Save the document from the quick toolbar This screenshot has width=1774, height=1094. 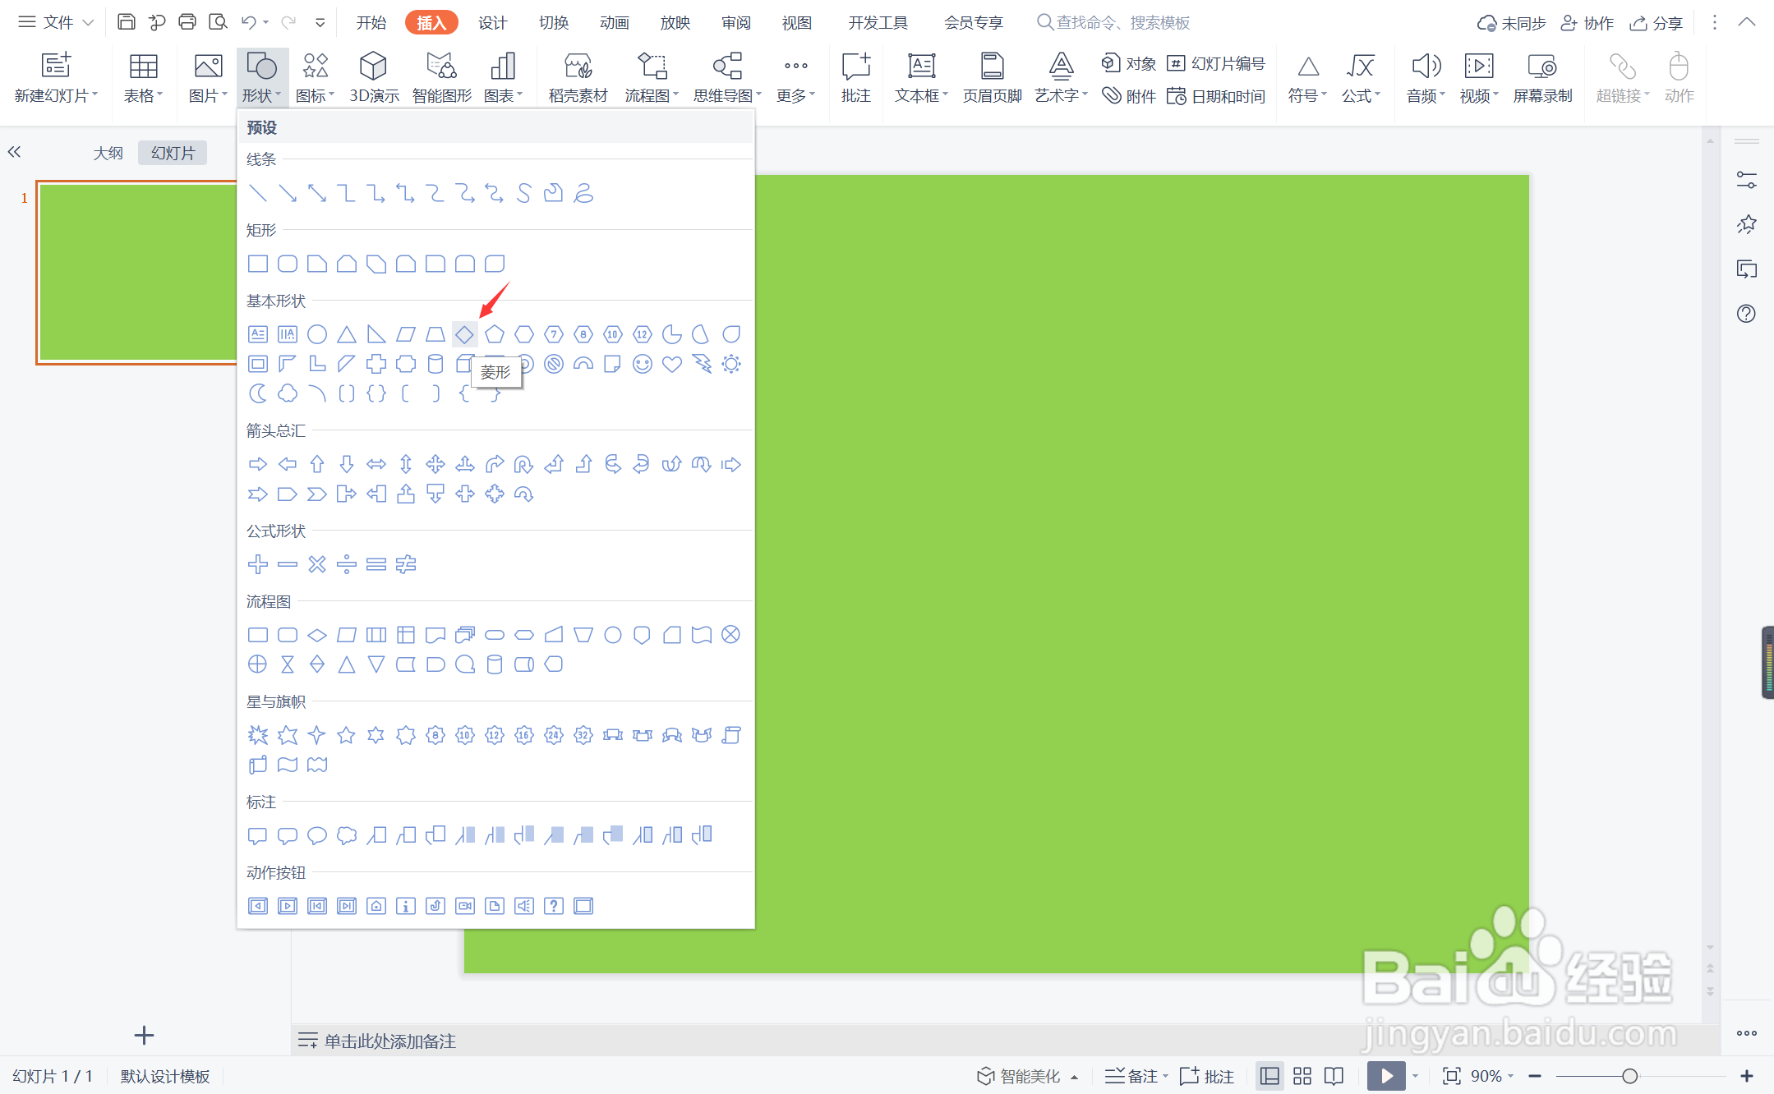tap(127, 22)
